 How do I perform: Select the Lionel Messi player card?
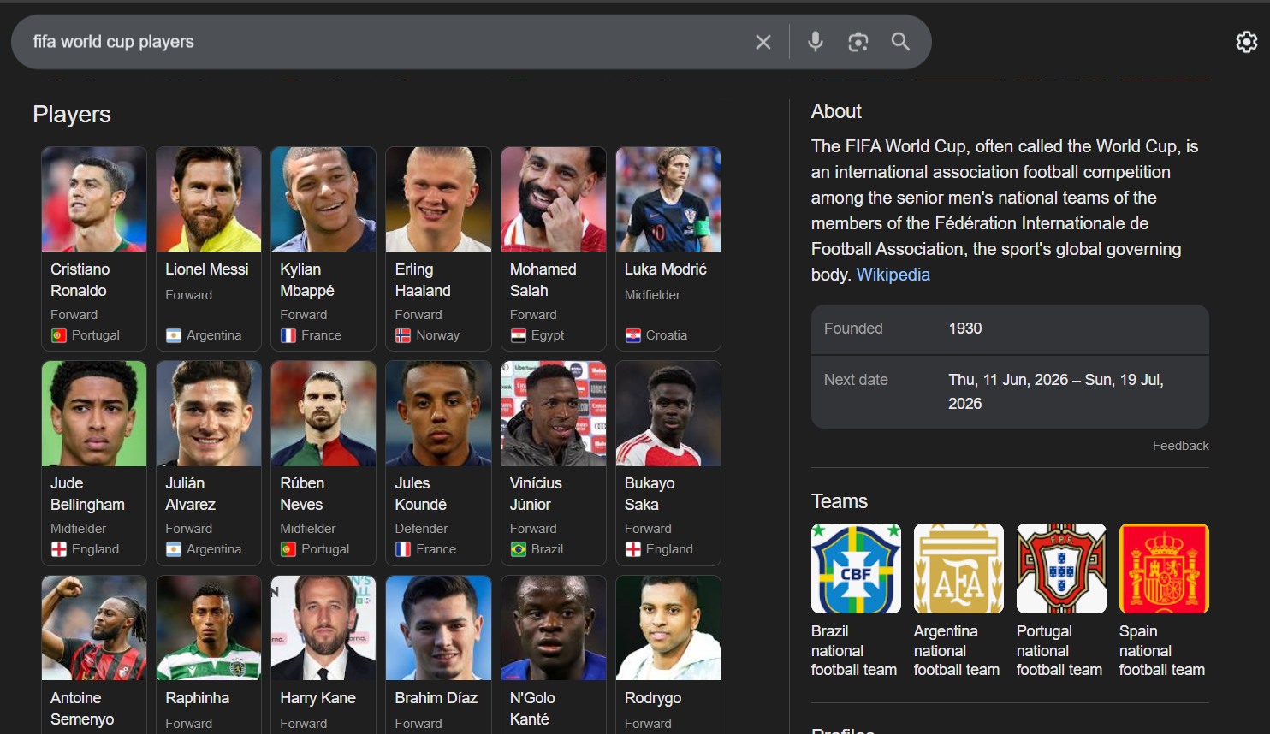(209, 248)
